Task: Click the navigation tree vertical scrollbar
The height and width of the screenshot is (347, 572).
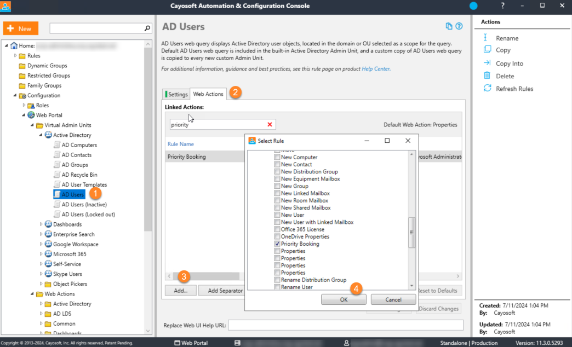Action: pos(148,140)
